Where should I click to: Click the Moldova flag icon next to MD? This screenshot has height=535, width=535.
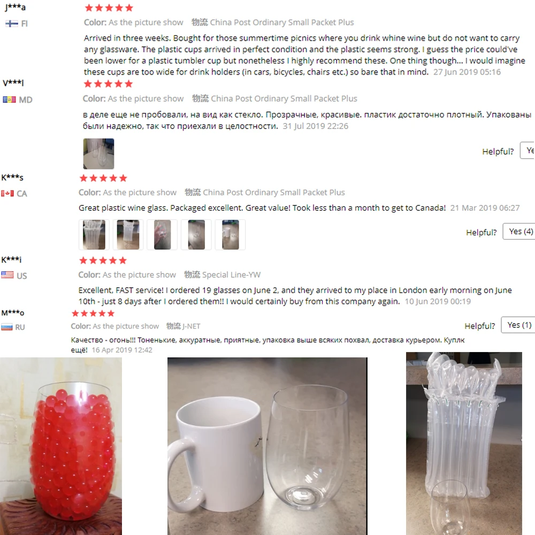(x=9, y=100)
